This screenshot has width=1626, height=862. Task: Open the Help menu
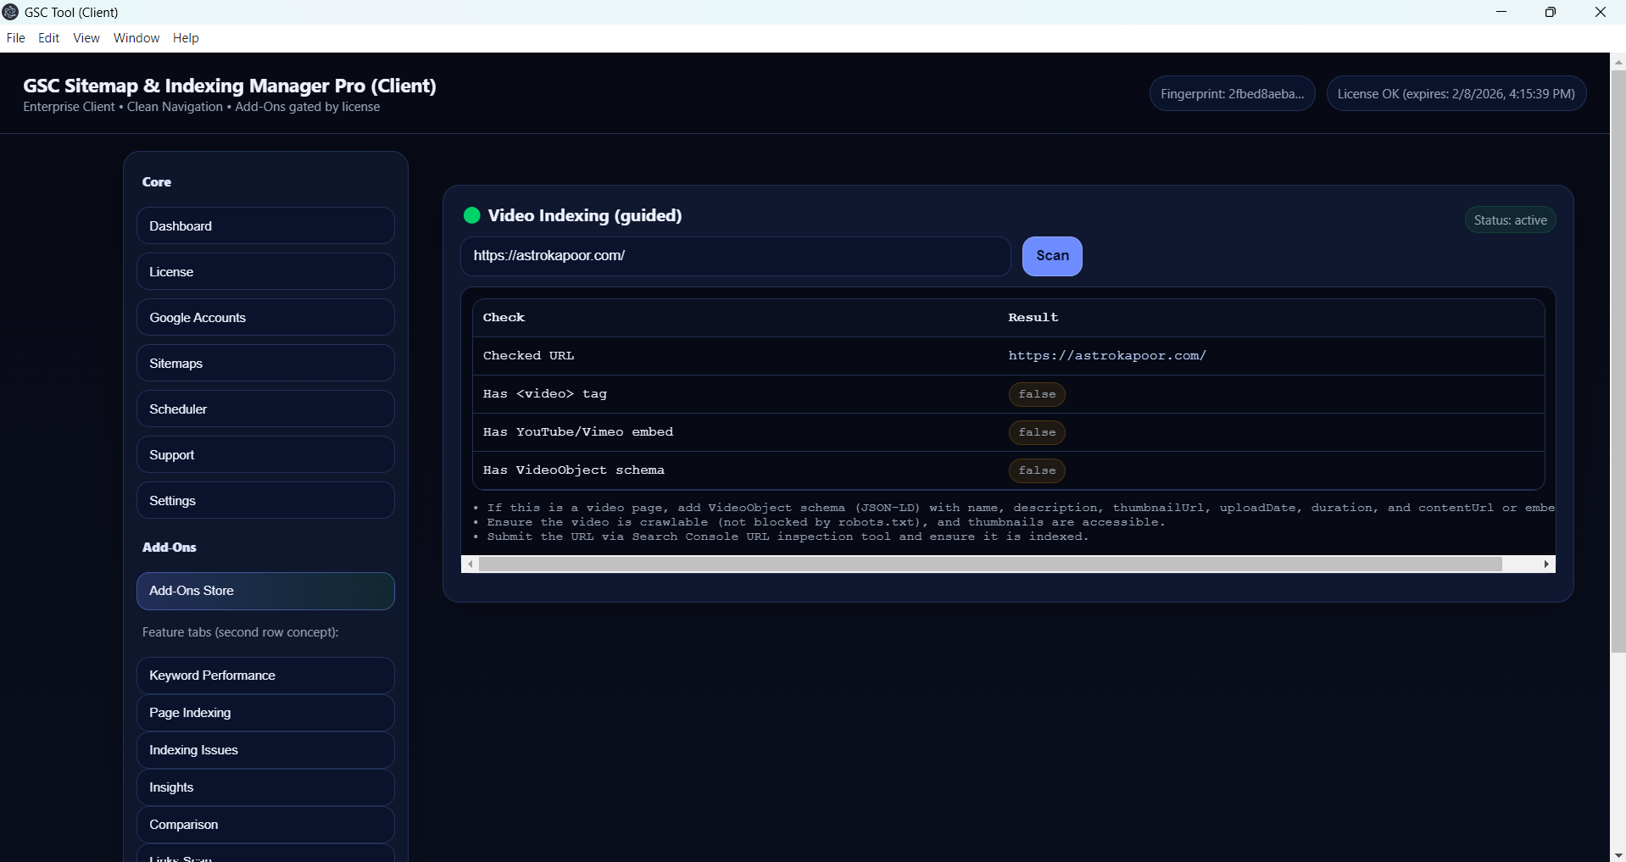pyautogui.click(x=186, y=38)
